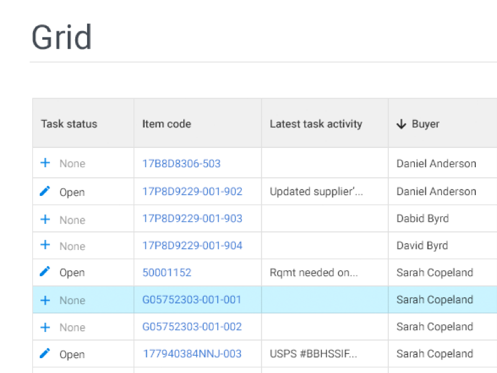
Task: Edit the task for item 50001152
Action: pos(45,272)
